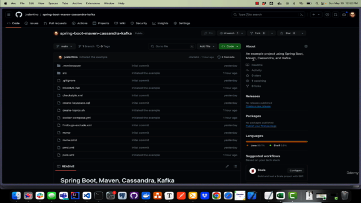Click the Type / to search box
The height and width of the screenshot is (203, 361).
pos(268,15)
